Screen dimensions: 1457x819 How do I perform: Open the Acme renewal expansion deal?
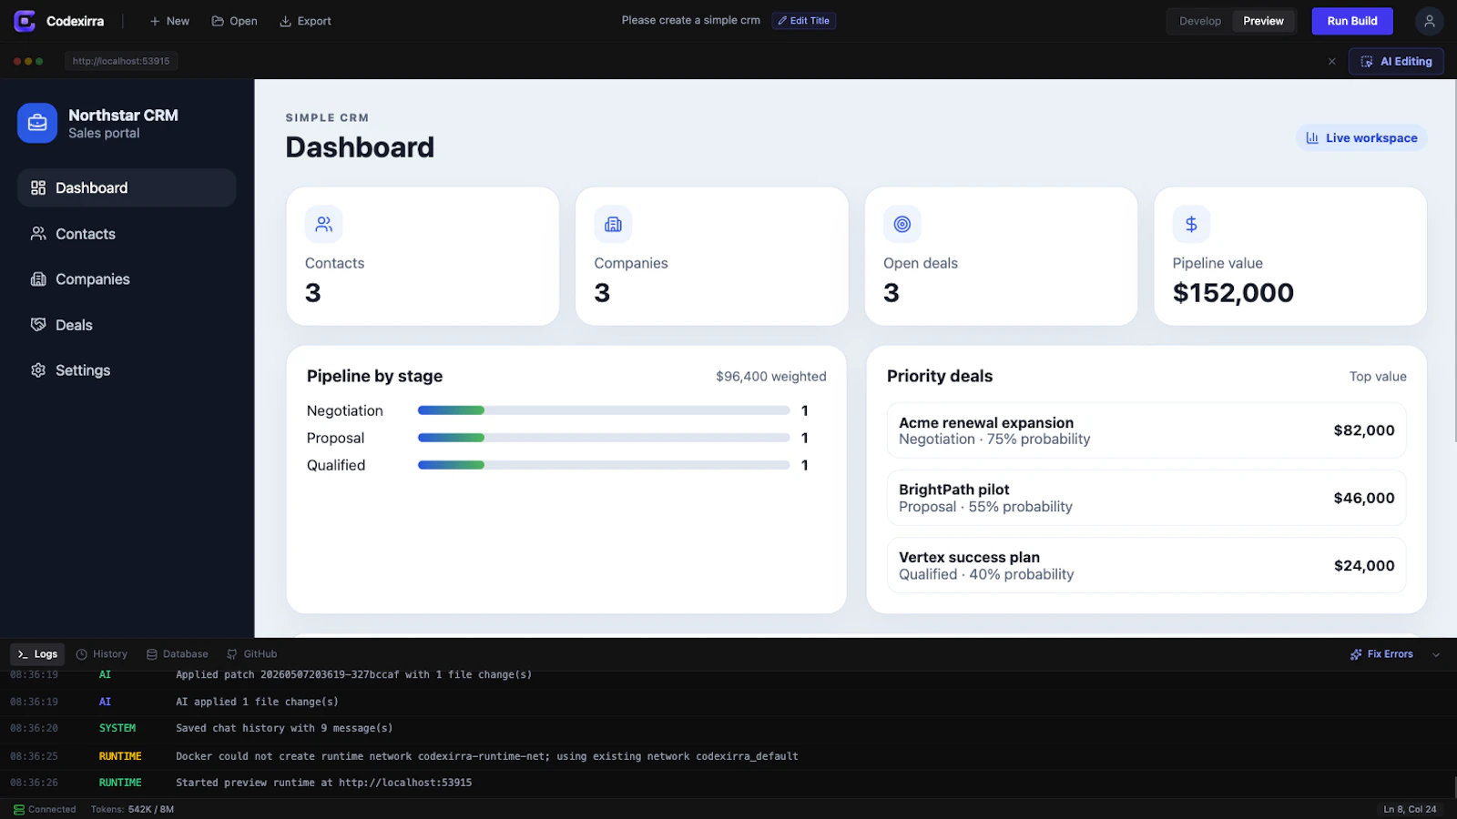pyautogui.click(x=1146, y=430)
